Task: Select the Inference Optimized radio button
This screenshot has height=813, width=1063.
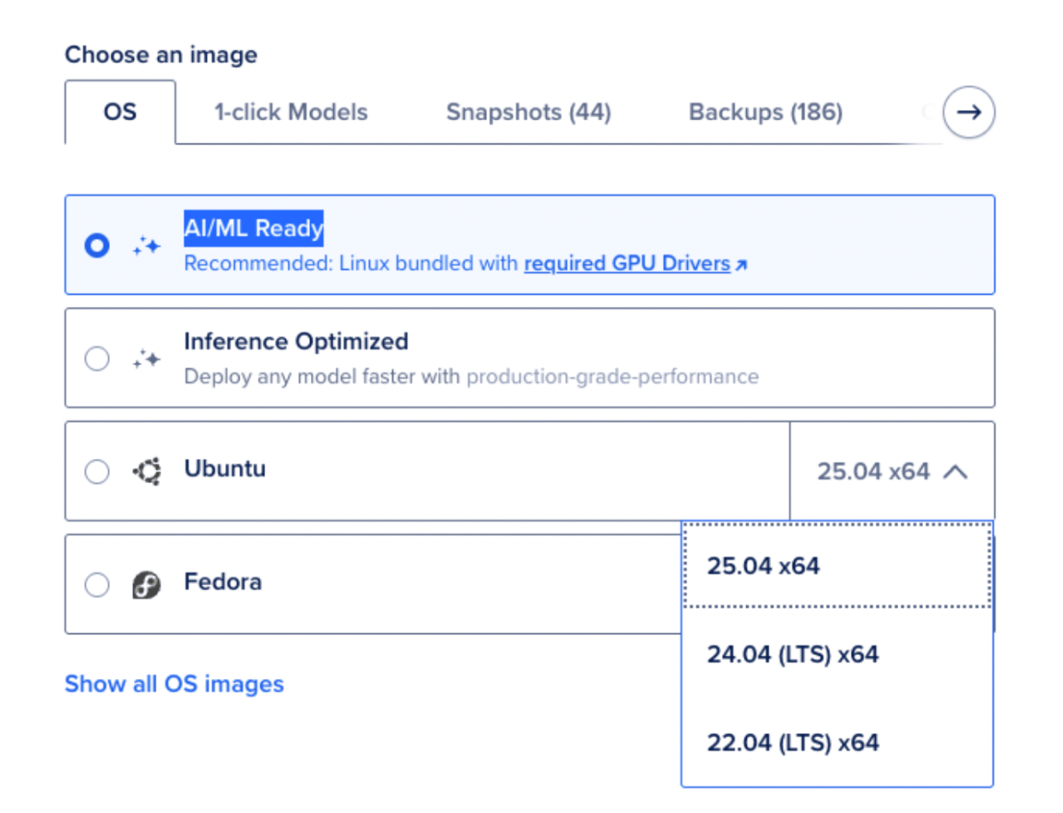Action: click(97, 359)
